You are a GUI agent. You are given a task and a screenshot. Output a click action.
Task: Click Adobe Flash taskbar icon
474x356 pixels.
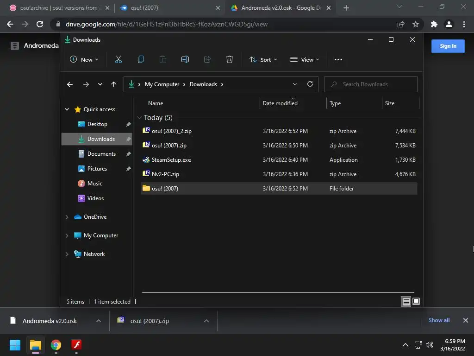point(76,345)
